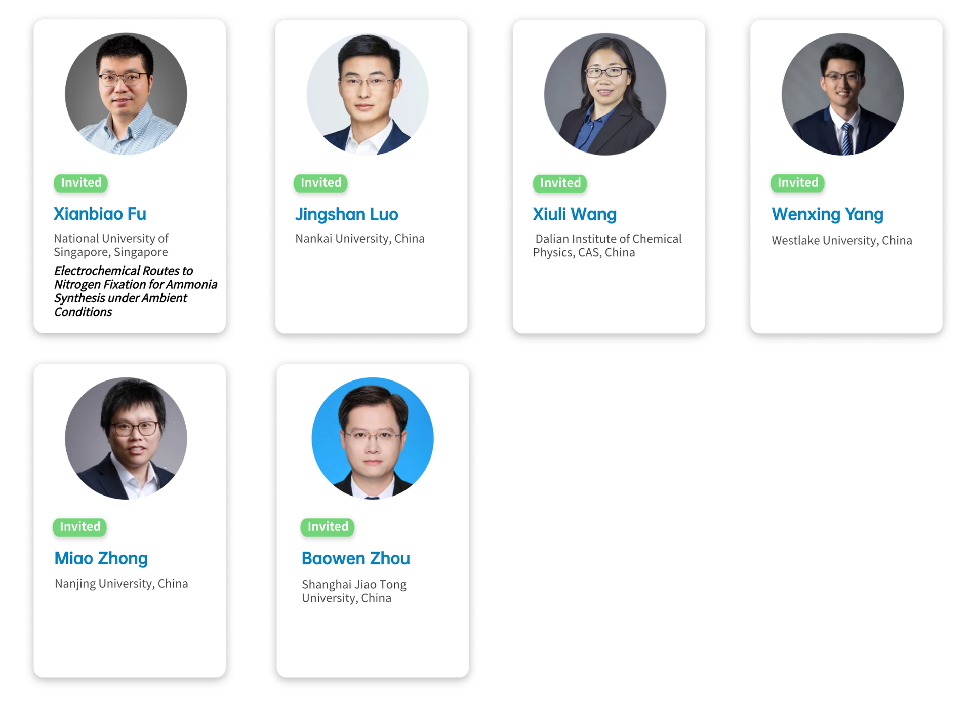Open the Xiuli Wang name link
The height and width of the screenshot is (723, 972).
(x=575, y=214)
